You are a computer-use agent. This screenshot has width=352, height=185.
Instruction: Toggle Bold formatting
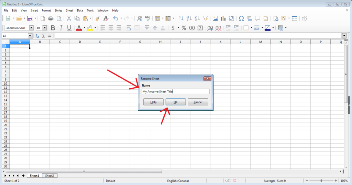[53, 28]
